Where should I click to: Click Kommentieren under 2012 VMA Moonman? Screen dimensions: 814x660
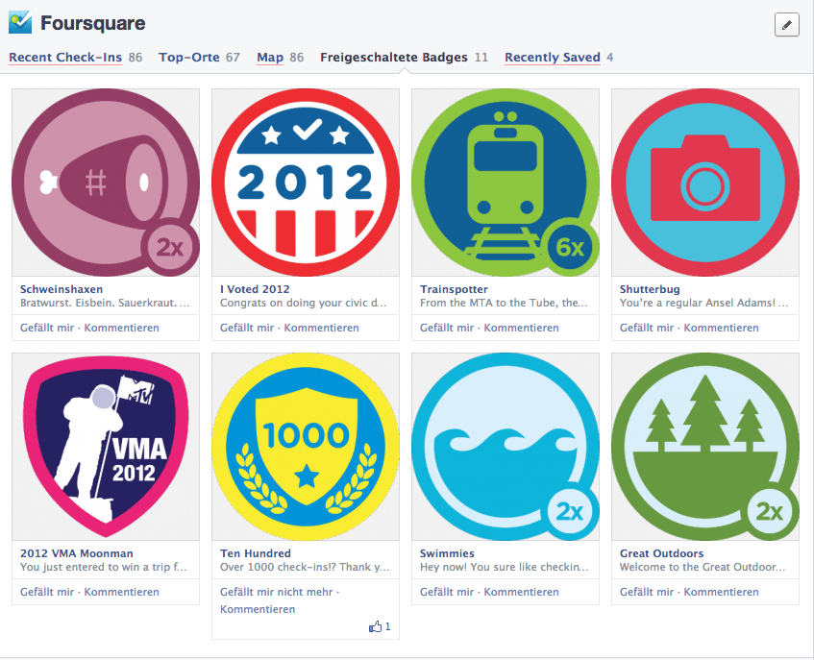[x=121, y=592]
